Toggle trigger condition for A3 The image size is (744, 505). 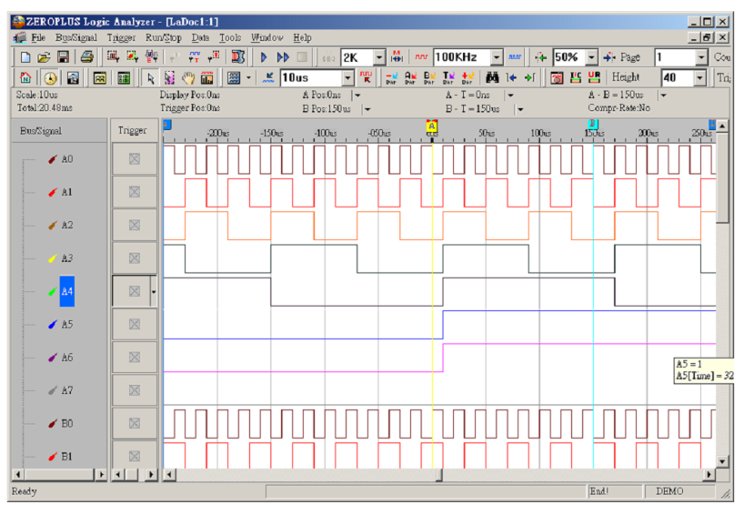click(135, 258)
